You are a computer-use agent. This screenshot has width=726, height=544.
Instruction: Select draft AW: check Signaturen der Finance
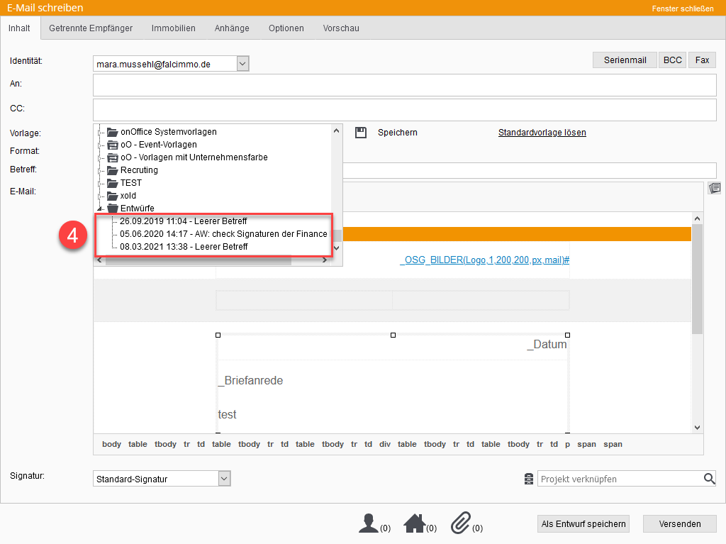click(223, 234)
